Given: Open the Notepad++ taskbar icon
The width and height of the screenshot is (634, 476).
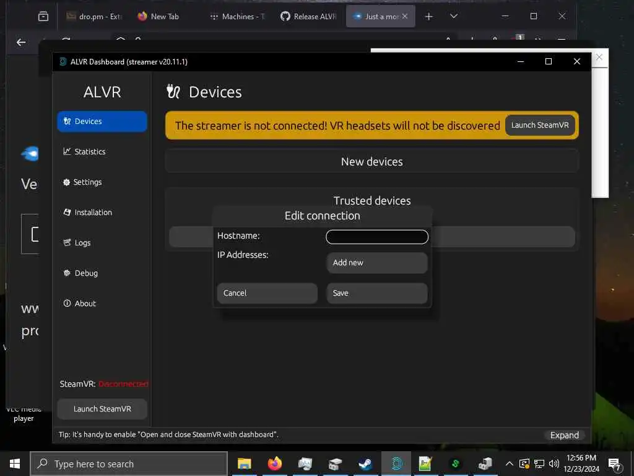Looking at the screenshot, I should point(425,464).
